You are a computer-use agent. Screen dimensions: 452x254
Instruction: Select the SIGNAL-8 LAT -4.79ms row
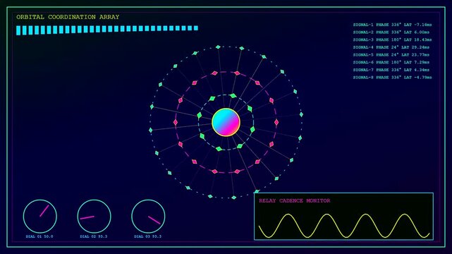(392, 78)
